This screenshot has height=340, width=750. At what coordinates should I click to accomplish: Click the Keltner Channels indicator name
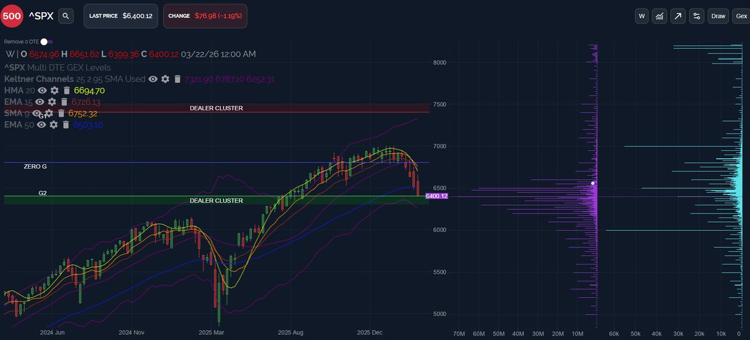39,79
